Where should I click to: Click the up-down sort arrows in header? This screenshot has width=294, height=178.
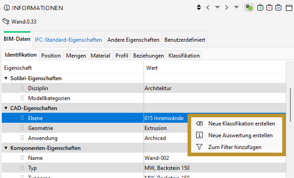[x=199, y=8]
